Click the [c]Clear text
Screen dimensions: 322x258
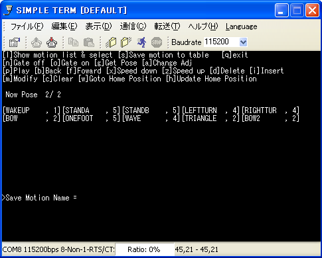[58, 79]
